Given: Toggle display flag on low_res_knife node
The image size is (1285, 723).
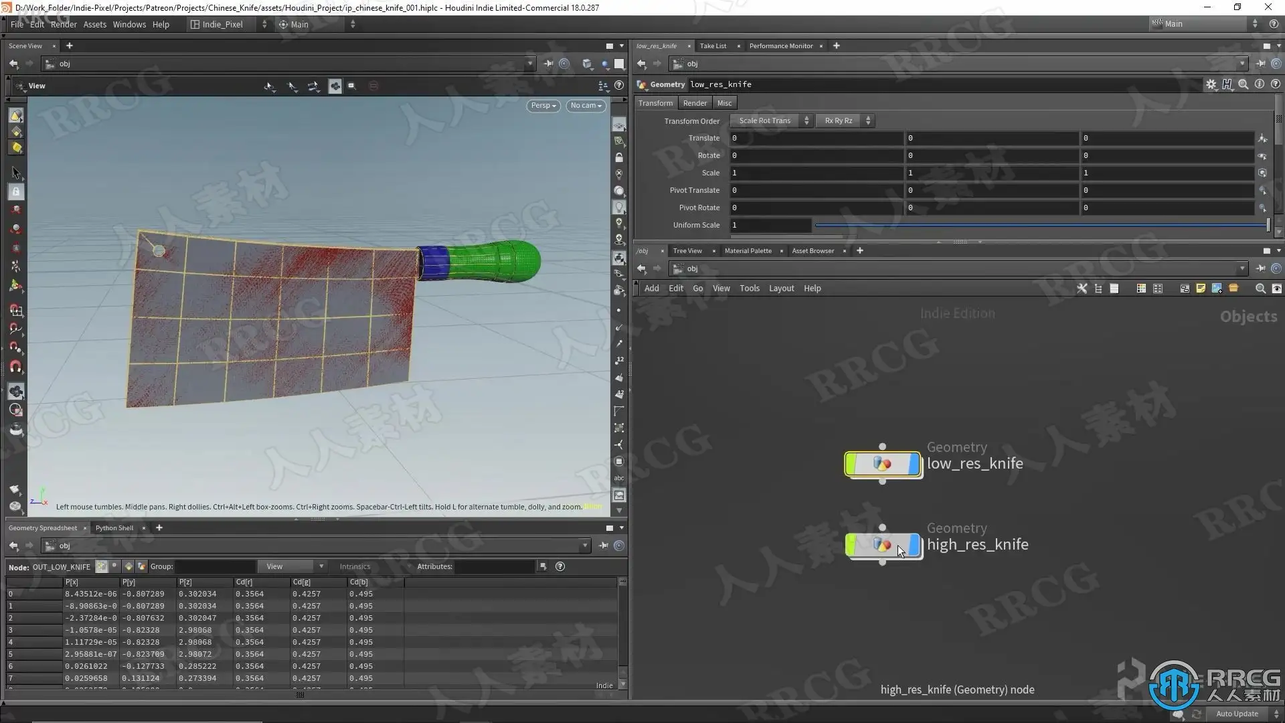Looking at the screenshot, I should click(914, 464).
